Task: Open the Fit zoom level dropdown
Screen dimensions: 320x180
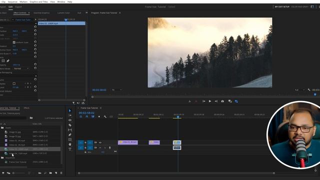Action: (x=116, y=90)
